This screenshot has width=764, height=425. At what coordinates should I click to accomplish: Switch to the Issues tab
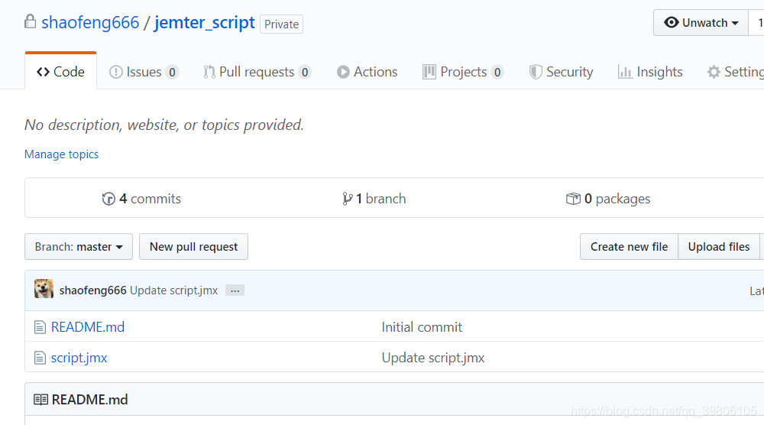(x=144, y=72)
